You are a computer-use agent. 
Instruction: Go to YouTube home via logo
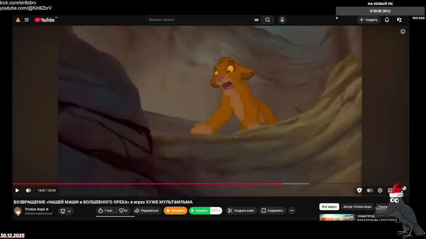[45, 20]
